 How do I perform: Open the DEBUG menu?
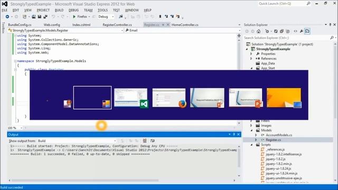pyautogui.click(x=73, y=10)
